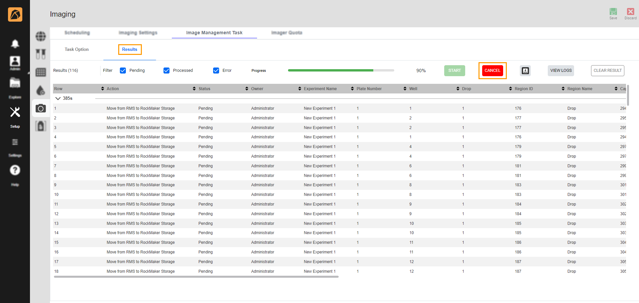Screen dimensions: 639x303
Task: Click the globe icon in the setup sidebar
Action: click(x=41, y=36)
